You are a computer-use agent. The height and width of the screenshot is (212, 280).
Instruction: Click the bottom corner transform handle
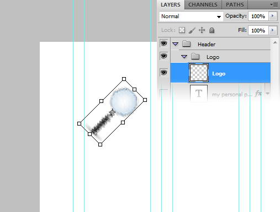click(100, 145)
